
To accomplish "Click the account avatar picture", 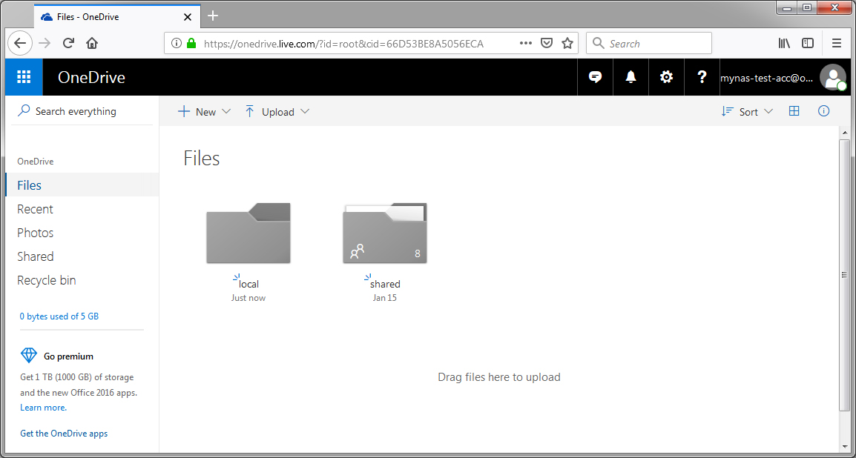I will pos(832,77).
